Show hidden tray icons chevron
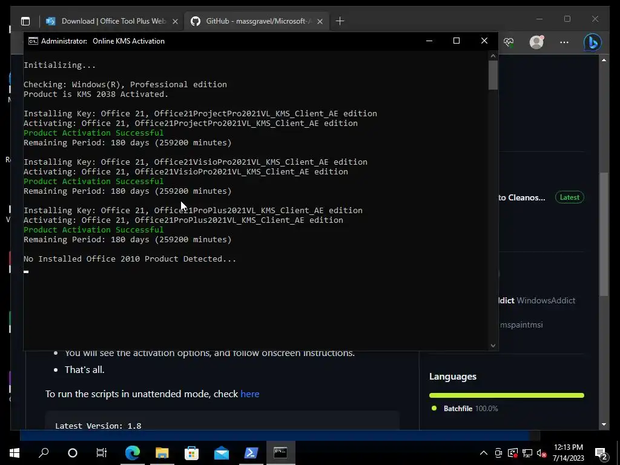Viewport: 620px width, 465px height. [x=484, y=453]
